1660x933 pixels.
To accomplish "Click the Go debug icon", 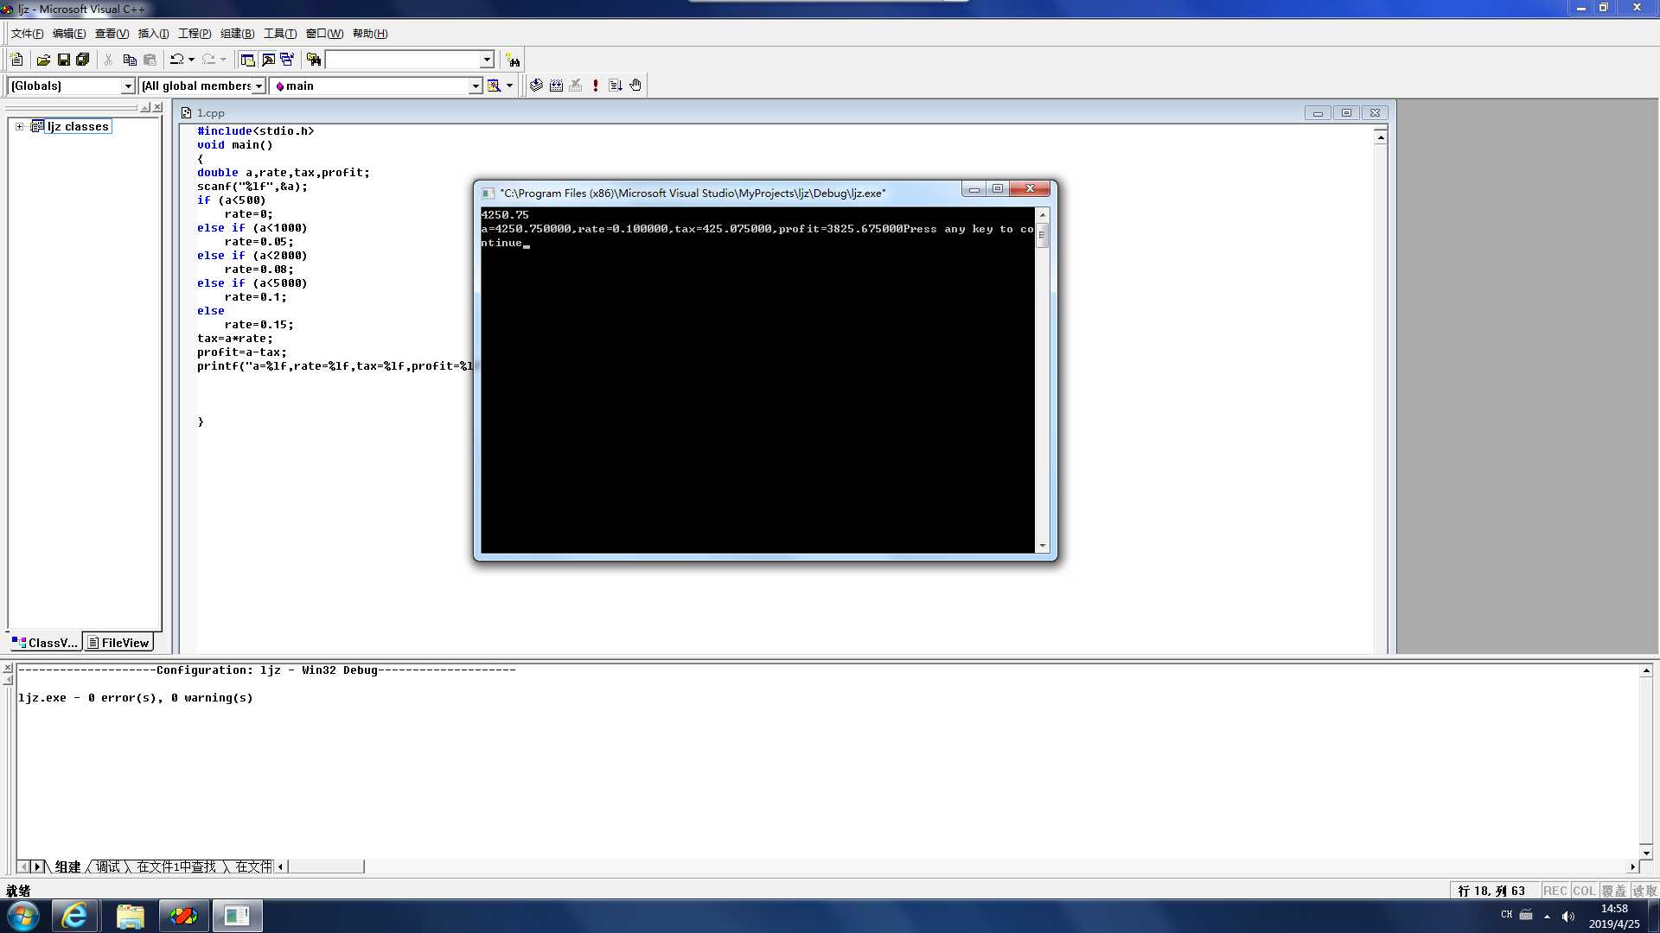I will tap(616, 86).
